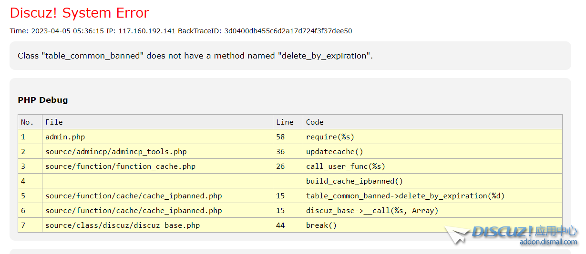
Task: Click the break() code cell
Action: click(x=321, y=225)
